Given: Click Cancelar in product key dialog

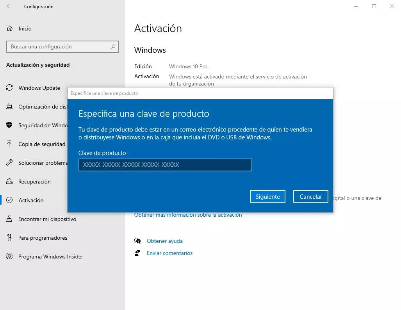Looking at the screenshot, I should pos(311,196).
